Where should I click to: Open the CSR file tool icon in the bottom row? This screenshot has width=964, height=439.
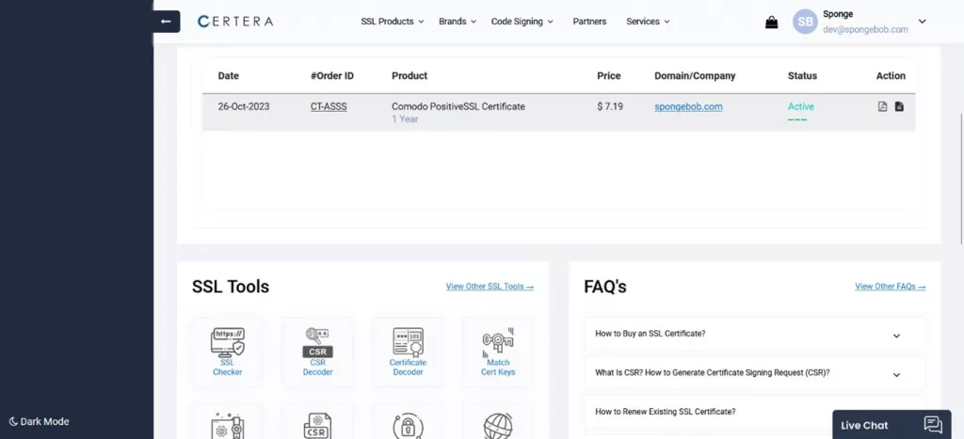coord(318,424)
